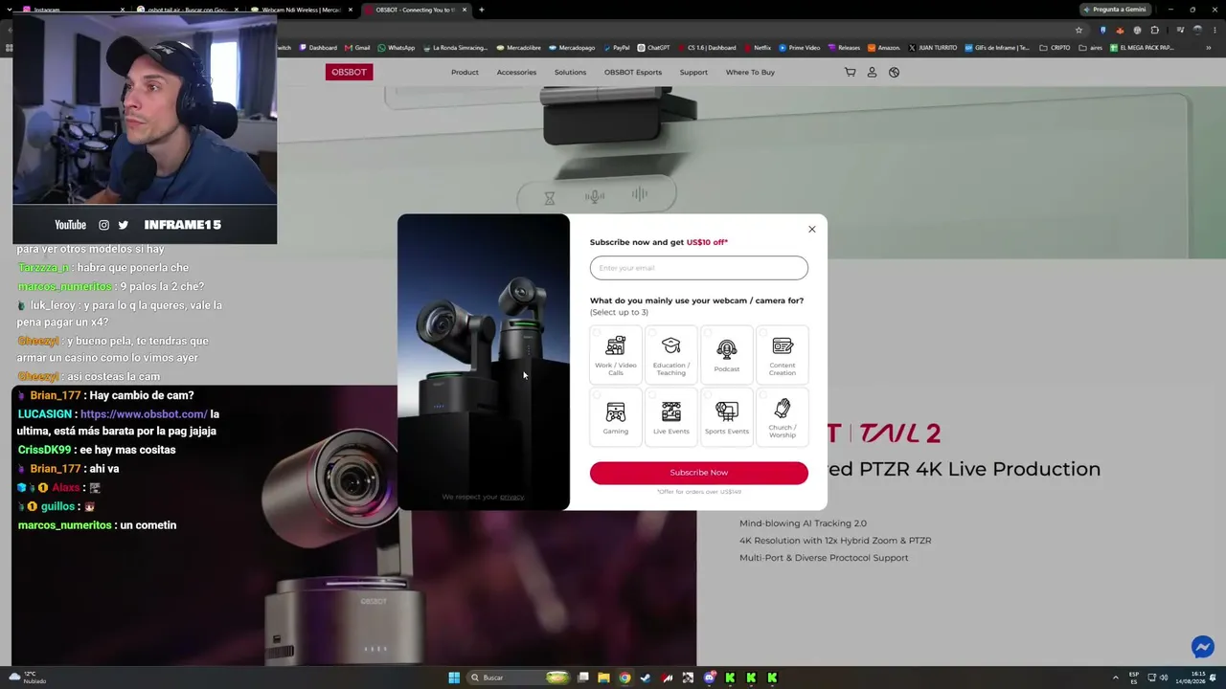The image size is (1226, 689).
Task: Open the Gmail bookmark
Action: click(357, 48)
